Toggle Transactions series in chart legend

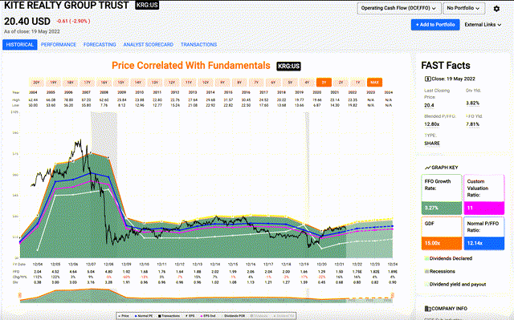(x=169, y=316)
